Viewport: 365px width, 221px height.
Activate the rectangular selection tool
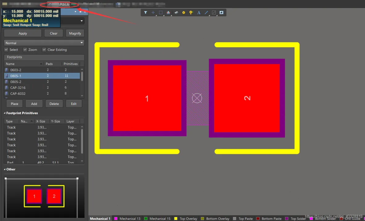tap(161, 13)
